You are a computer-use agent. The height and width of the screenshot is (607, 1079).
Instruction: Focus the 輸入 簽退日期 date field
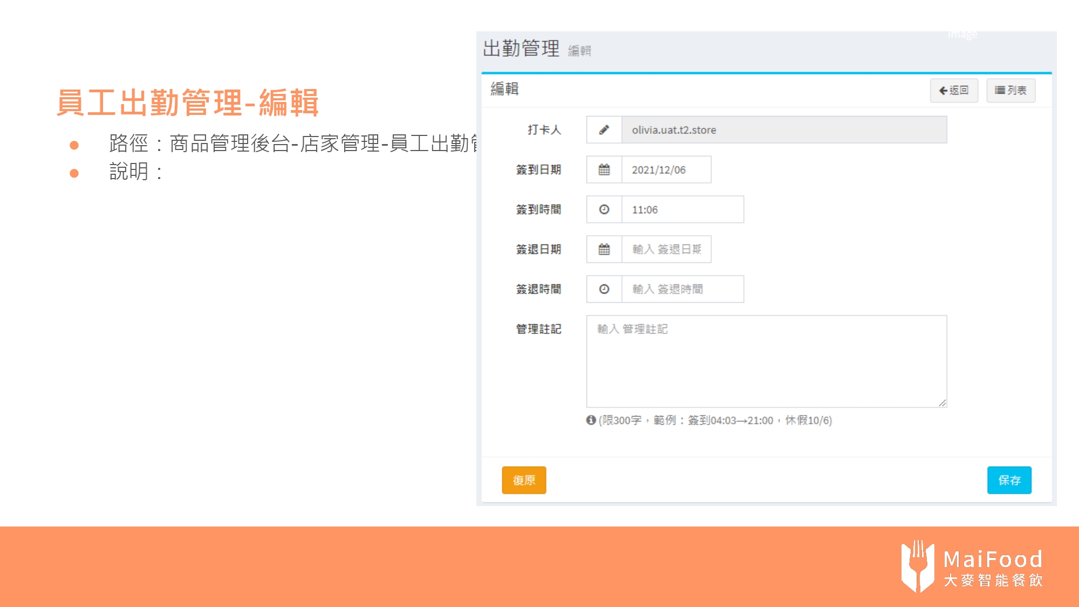[666, 249]
